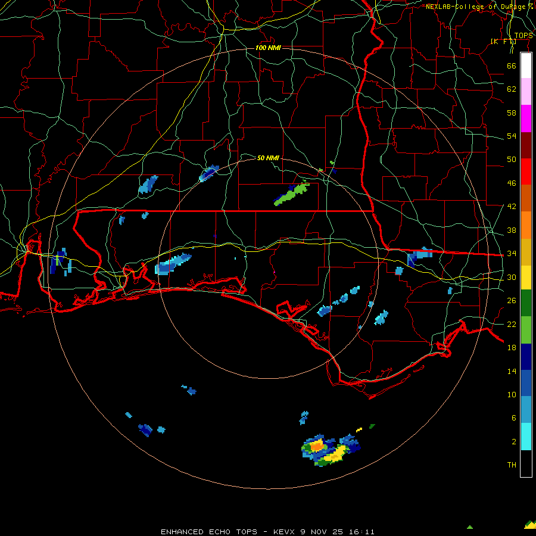536x536 pixels.
Task: Click the '26' legend value
Action: [512, 301]
